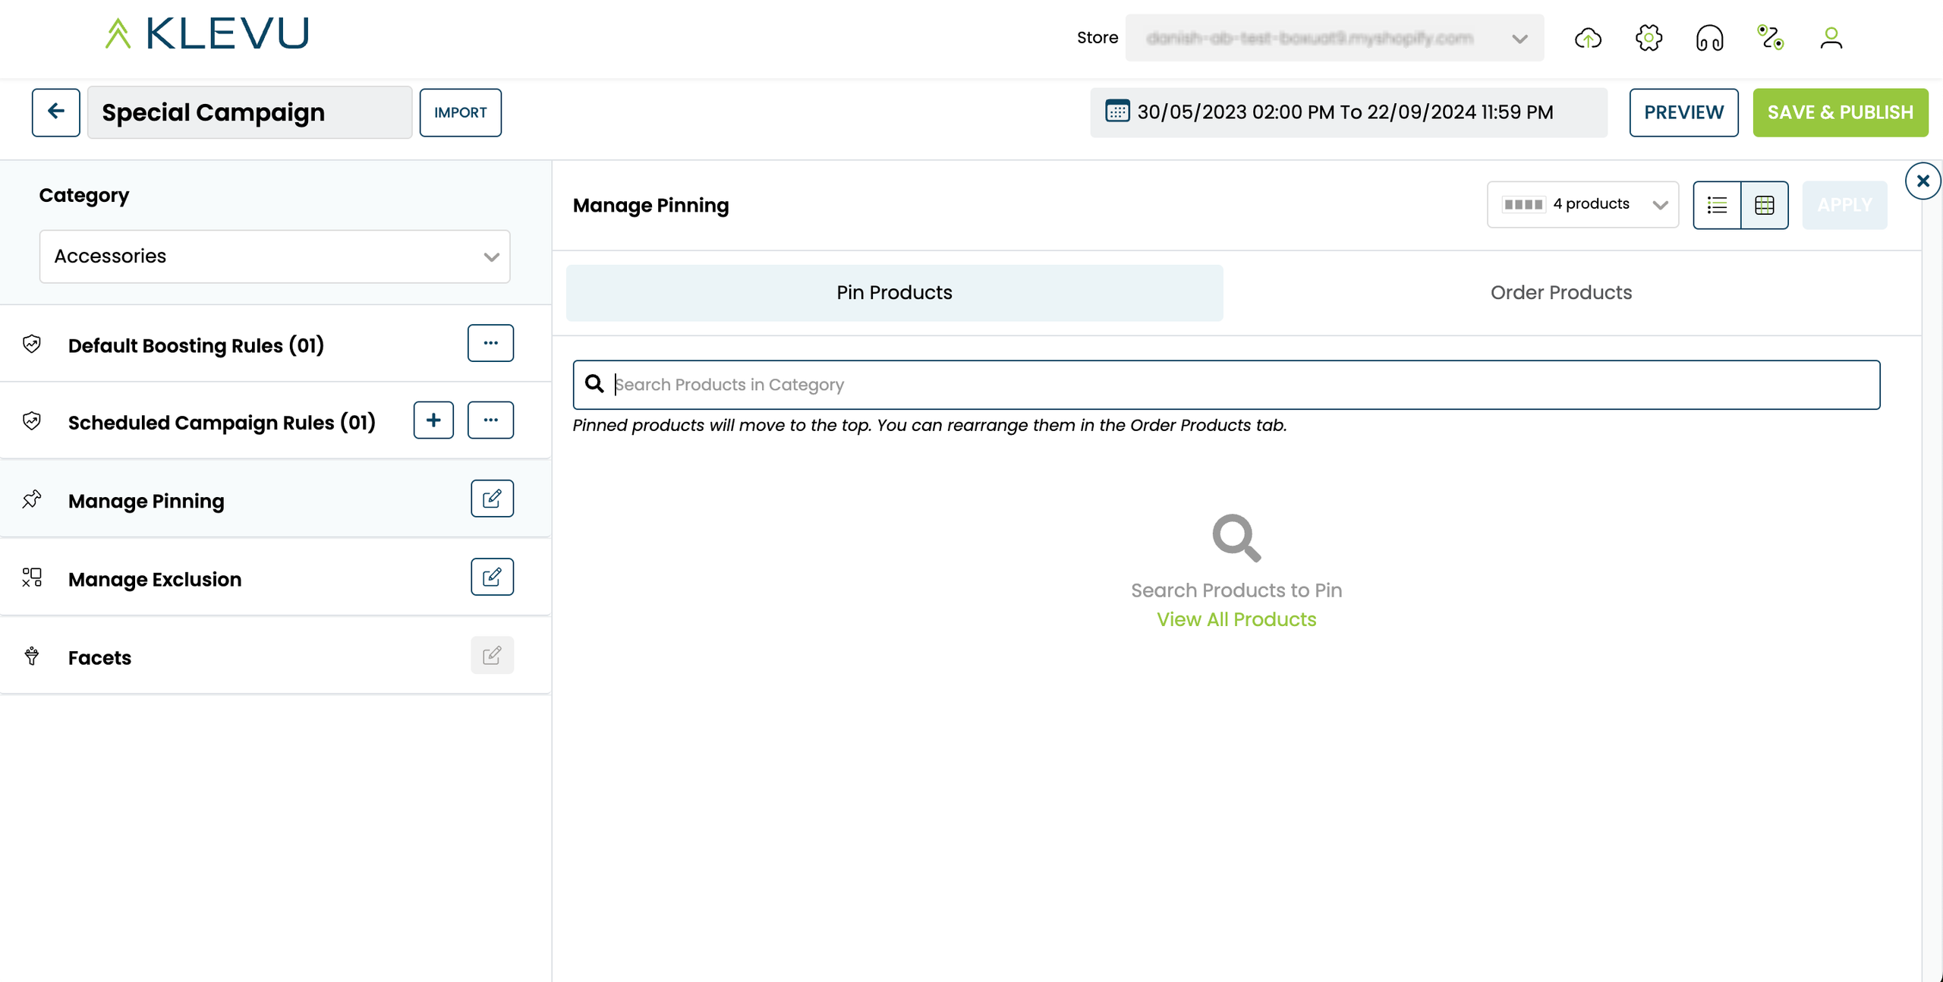Add a Scheduled Campaign Rule with plus
The height and width of the screenshot is (982, 1943).
click(433, 420)
